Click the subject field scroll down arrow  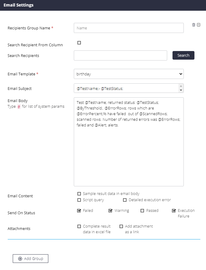coord(181,90)
